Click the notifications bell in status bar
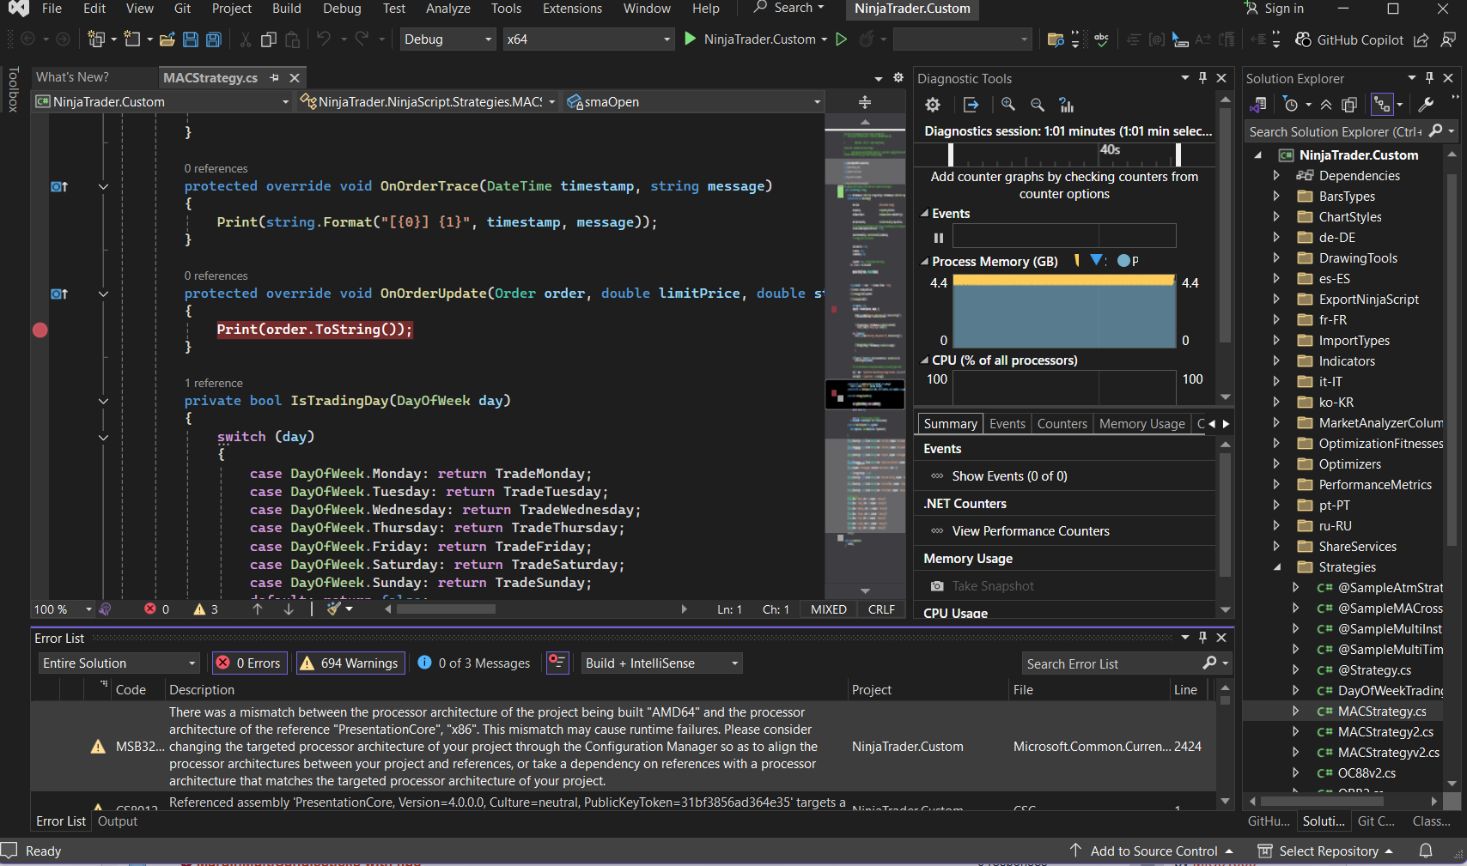1467x866 pixels. 1426,851
